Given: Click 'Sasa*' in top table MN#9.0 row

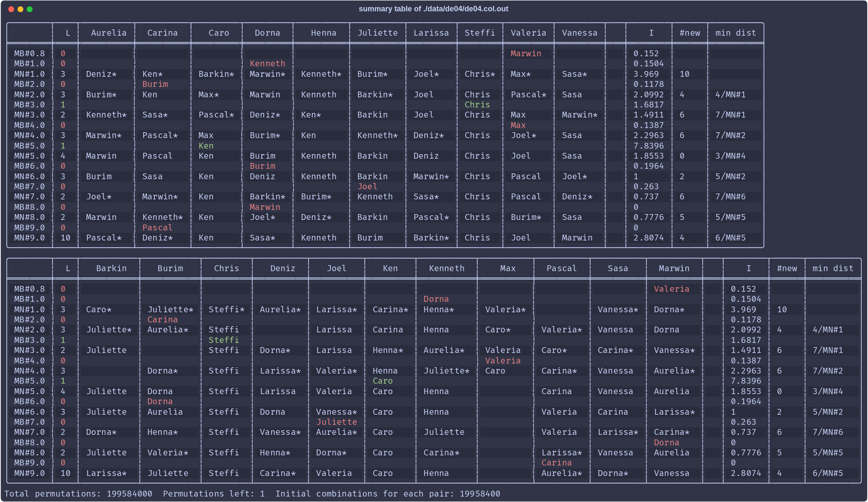Looking at the screenshot, I should tap(262, 238).
